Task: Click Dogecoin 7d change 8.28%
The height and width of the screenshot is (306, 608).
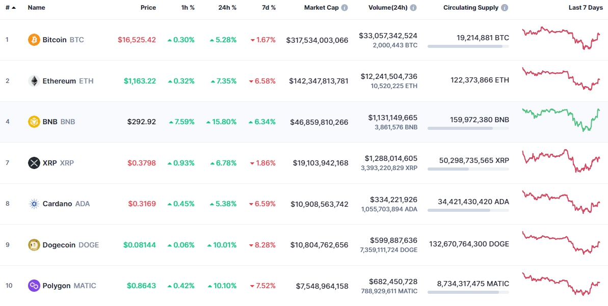Action: point(263,245)
